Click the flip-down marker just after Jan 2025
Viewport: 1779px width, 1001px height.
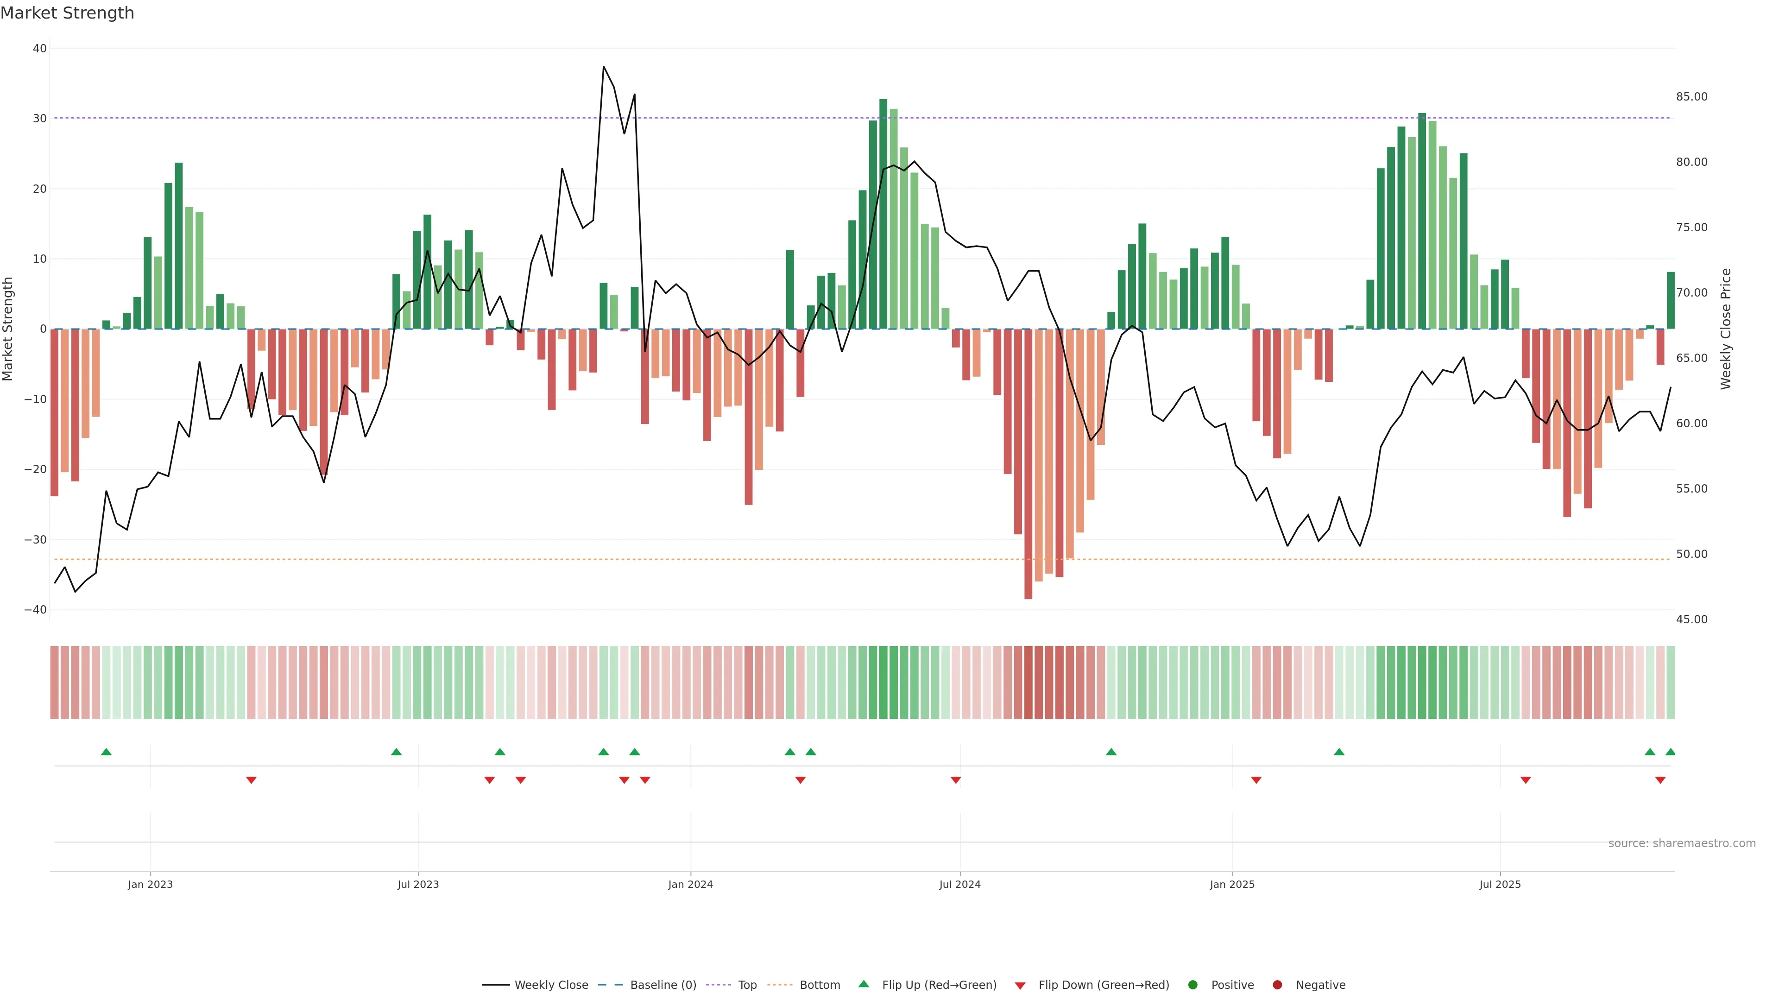[x=1256, y=780]
